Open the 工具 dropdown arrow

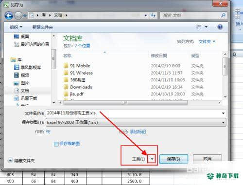pos(152,159)
